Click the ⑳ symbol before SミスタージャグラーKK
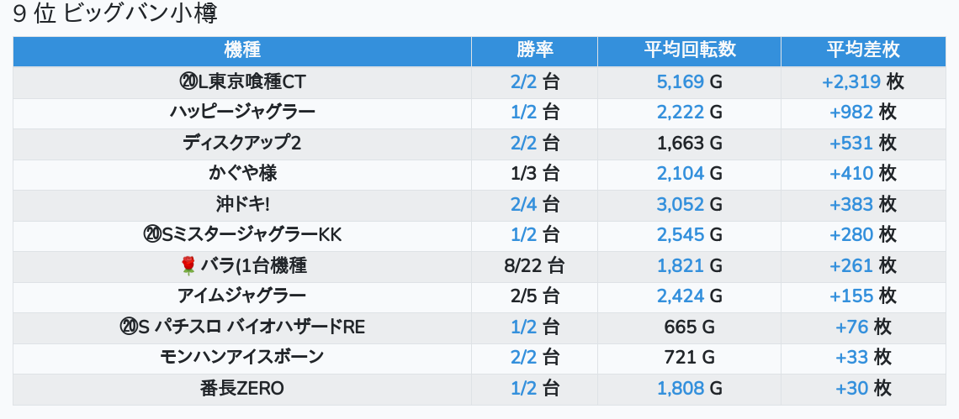 point(152,235)
